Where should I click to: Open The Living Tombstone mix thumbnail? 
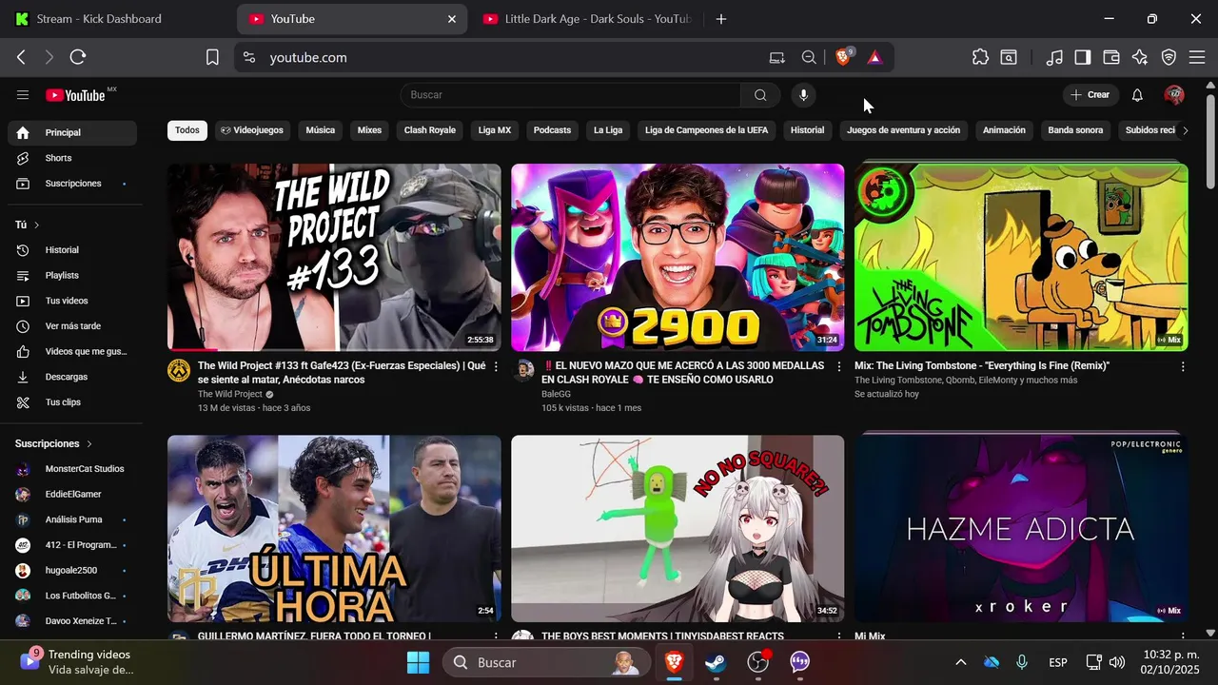(x=1021, y=257)
